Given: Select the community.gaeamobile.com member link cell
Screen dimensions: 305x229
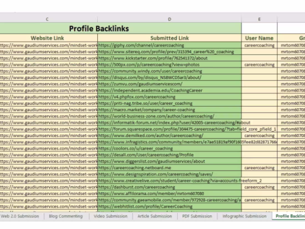Looking at the screenshot, I should coord(169,200).
